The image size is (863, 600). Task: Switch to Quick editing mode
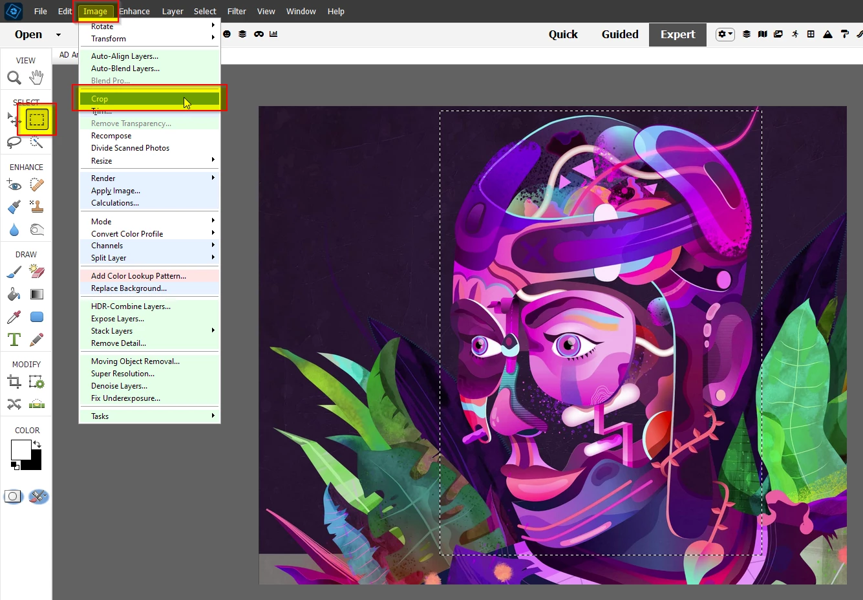pyautogui.click(x=563, y=35)
